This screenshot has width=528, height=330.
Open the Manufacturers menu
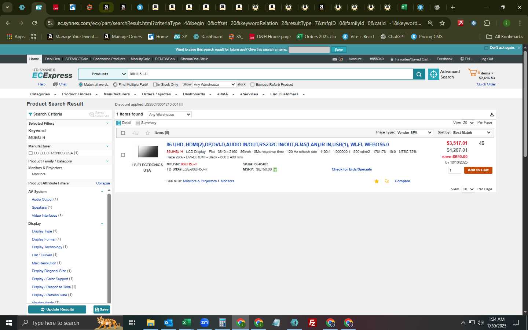click(120, 94)
